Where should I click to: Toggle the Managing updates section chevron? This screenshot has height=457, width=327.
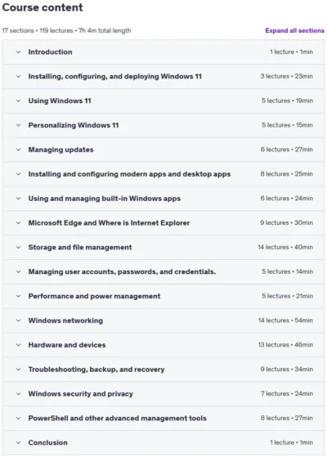(x=18, y=150)
